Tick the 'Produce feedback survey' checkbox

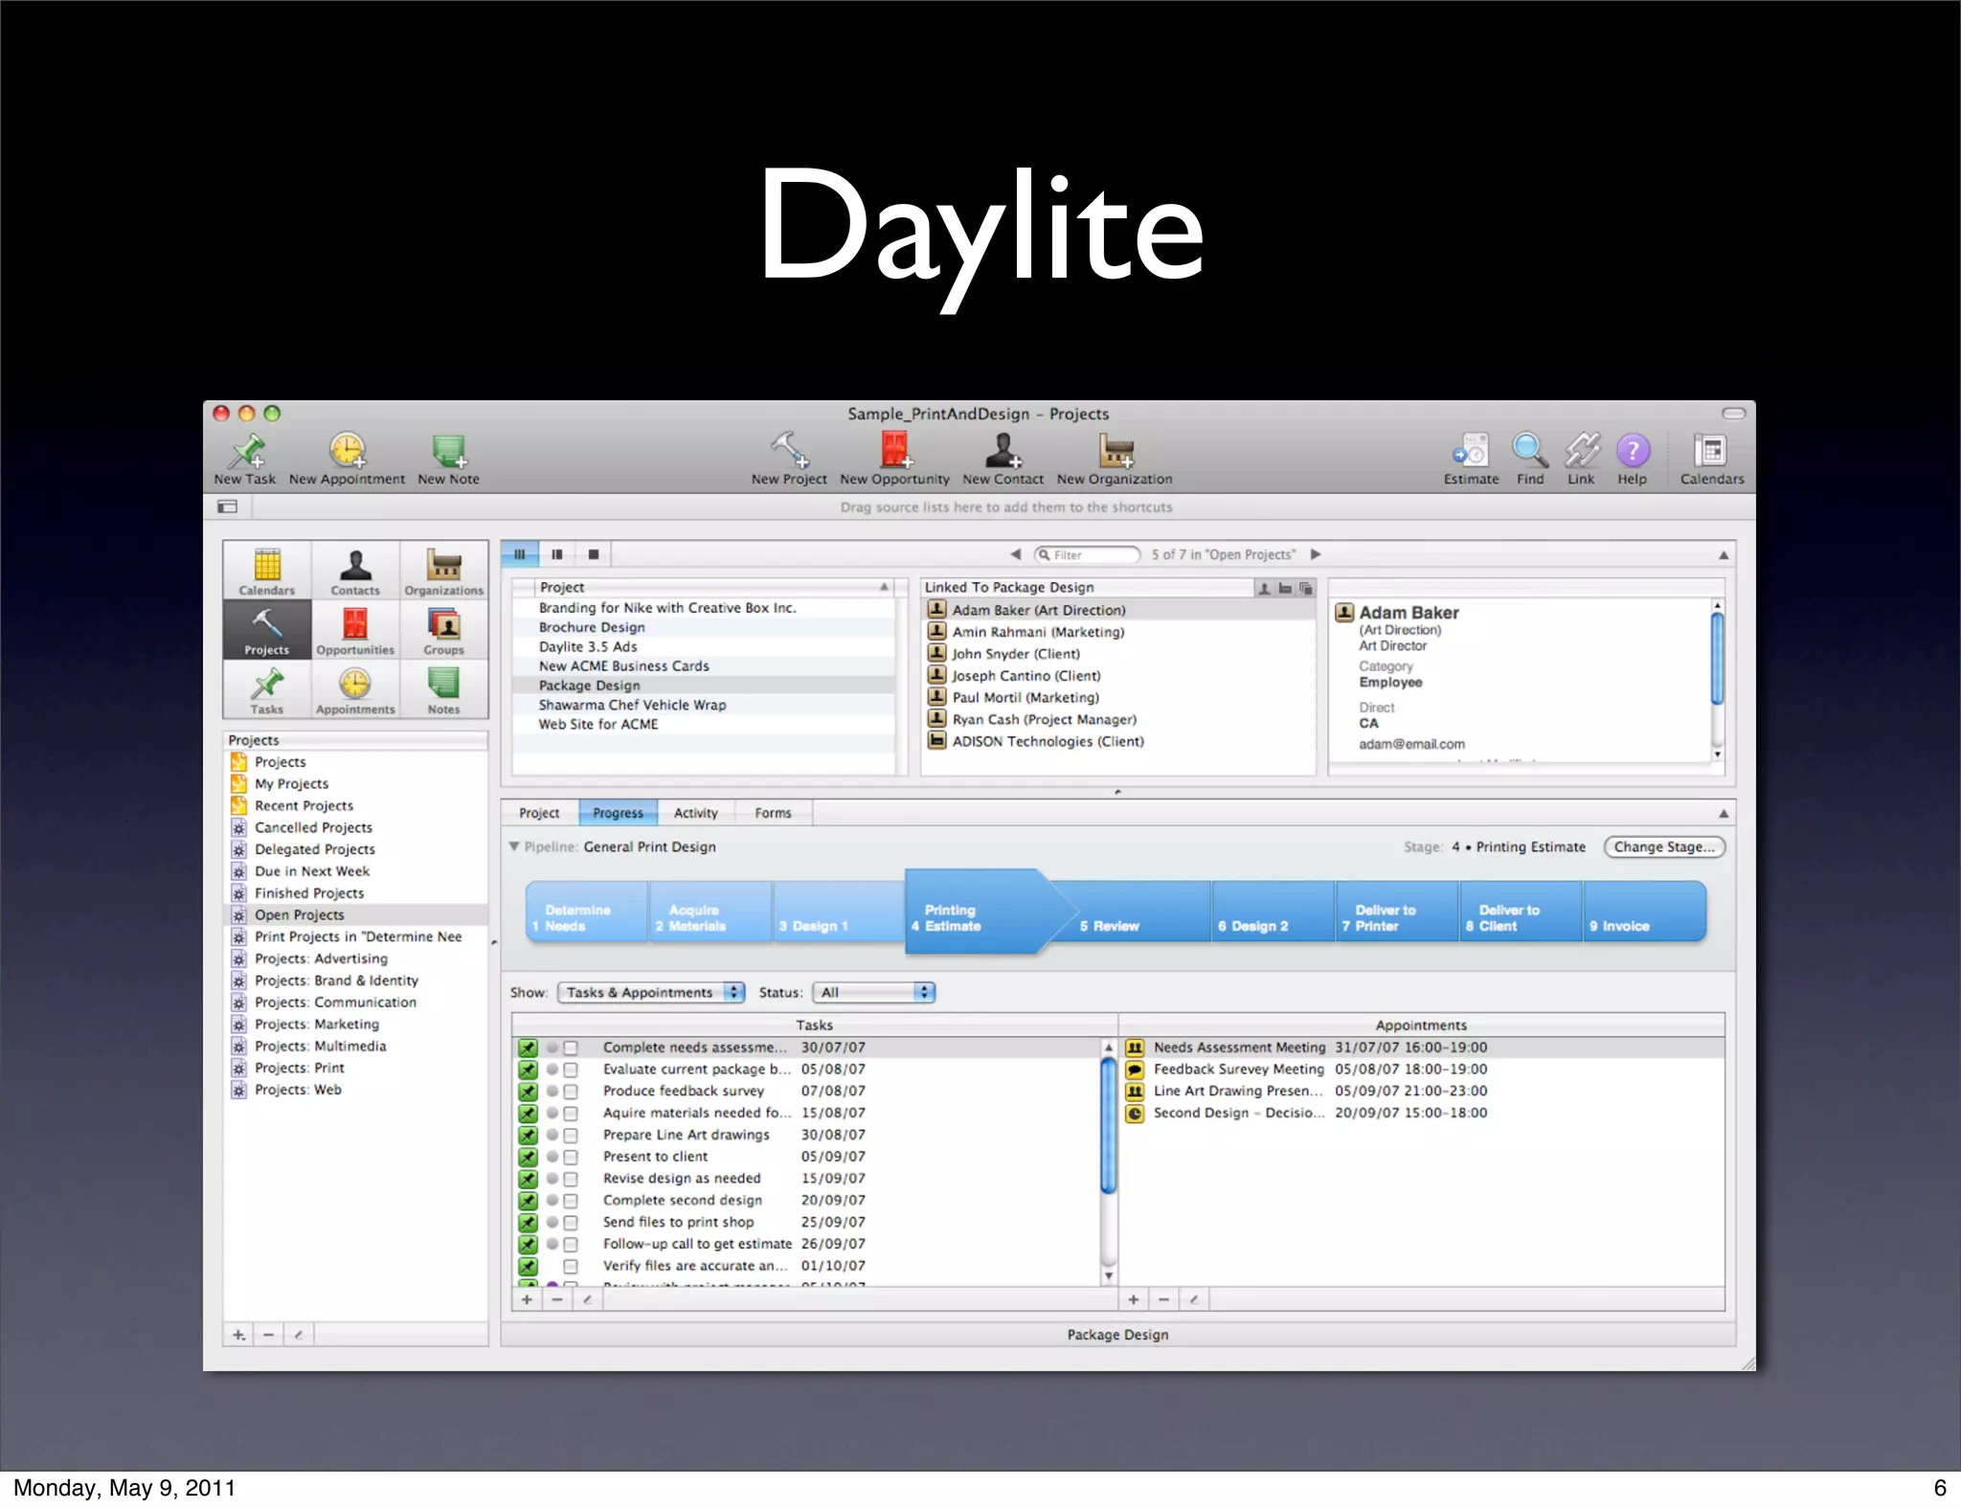[571, 1092]
